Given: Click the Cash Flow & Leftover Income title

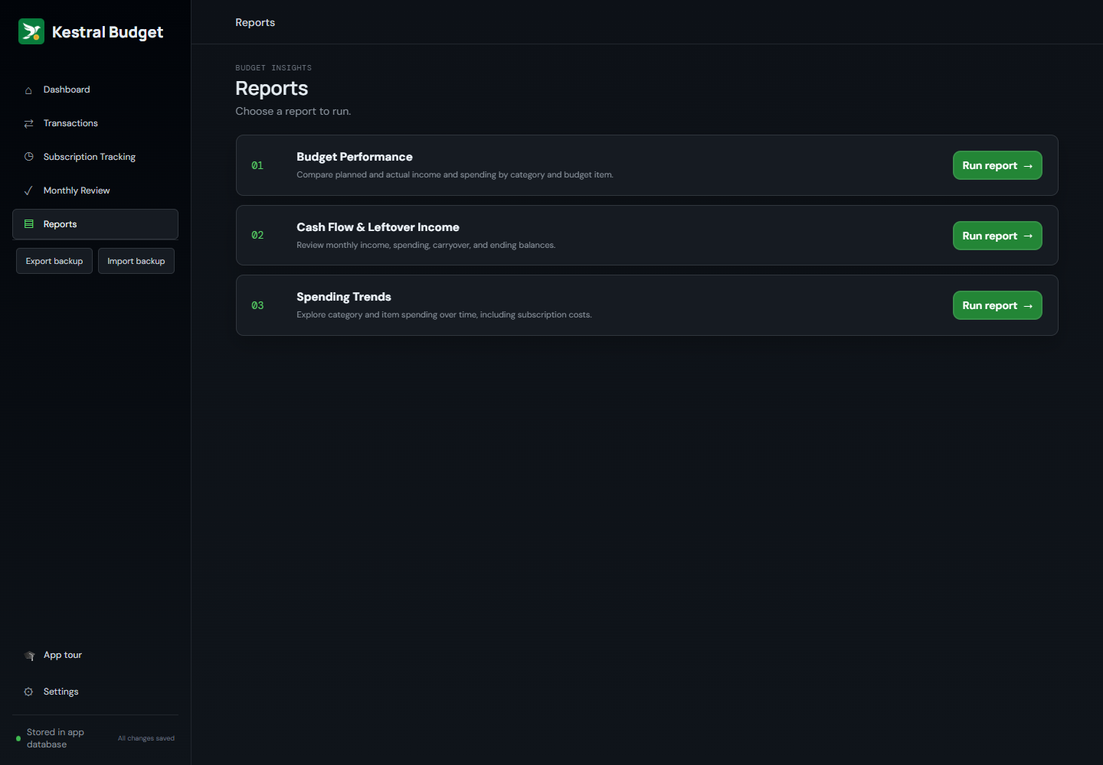Looking at the screenshot, I should click(378, 227).
